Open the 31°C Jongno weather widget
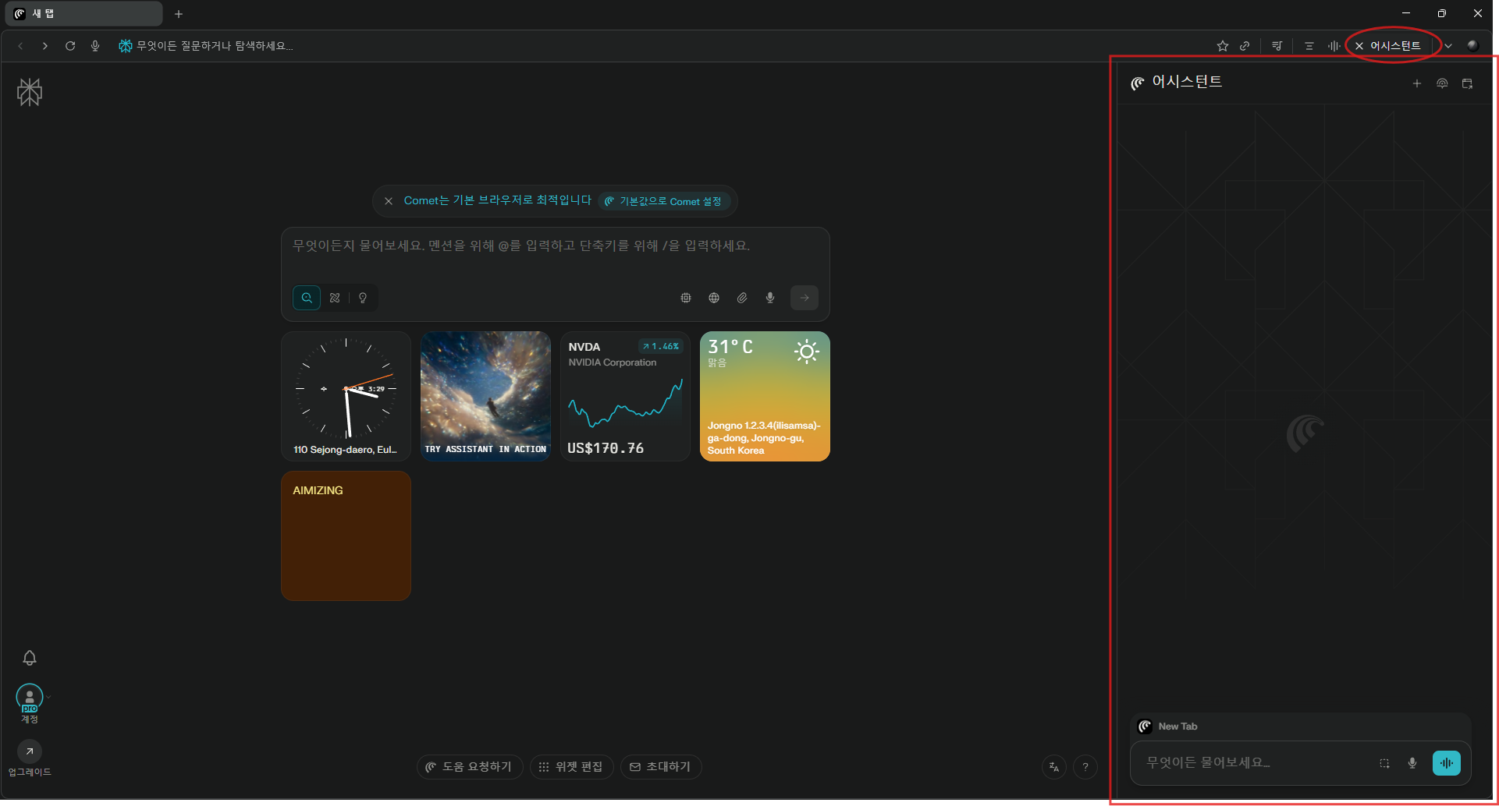Image resolution: width=1499 pixels, height=806 pixels. tap(765, 396)
